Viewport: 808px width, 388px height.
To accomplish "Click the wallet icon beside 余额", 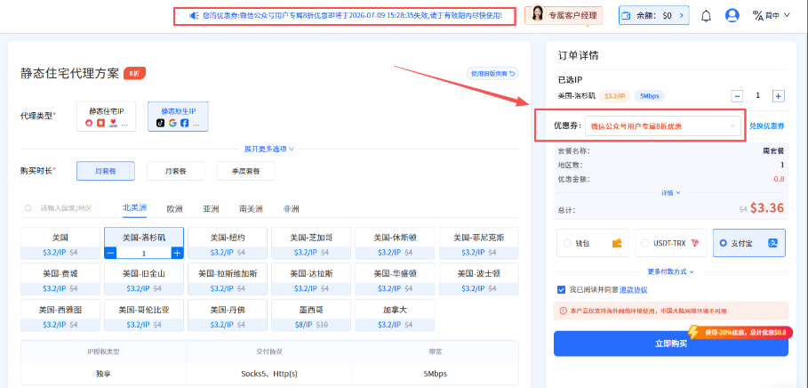I will 628,15.
